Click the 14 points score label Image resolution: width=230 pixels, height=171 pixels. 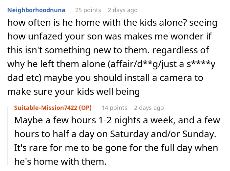(114, 108)
